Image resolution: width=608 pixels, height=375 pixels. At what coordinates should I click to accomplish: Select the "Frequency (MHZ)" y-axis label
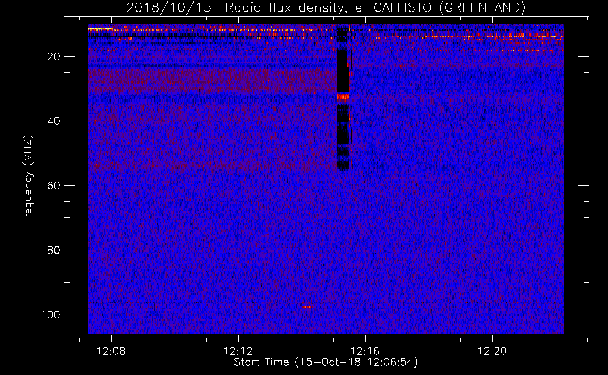point(28,180)
